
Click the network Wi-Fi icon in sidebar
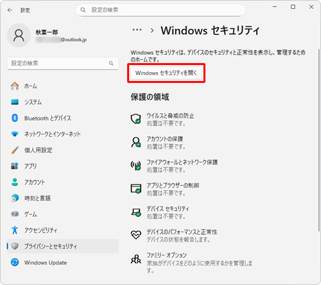coord(15,134)
